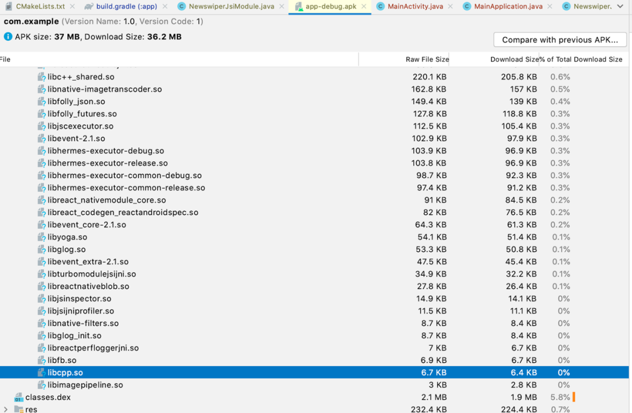Click the libc++_shared.so file icon
632x413 pixels.
42,77
